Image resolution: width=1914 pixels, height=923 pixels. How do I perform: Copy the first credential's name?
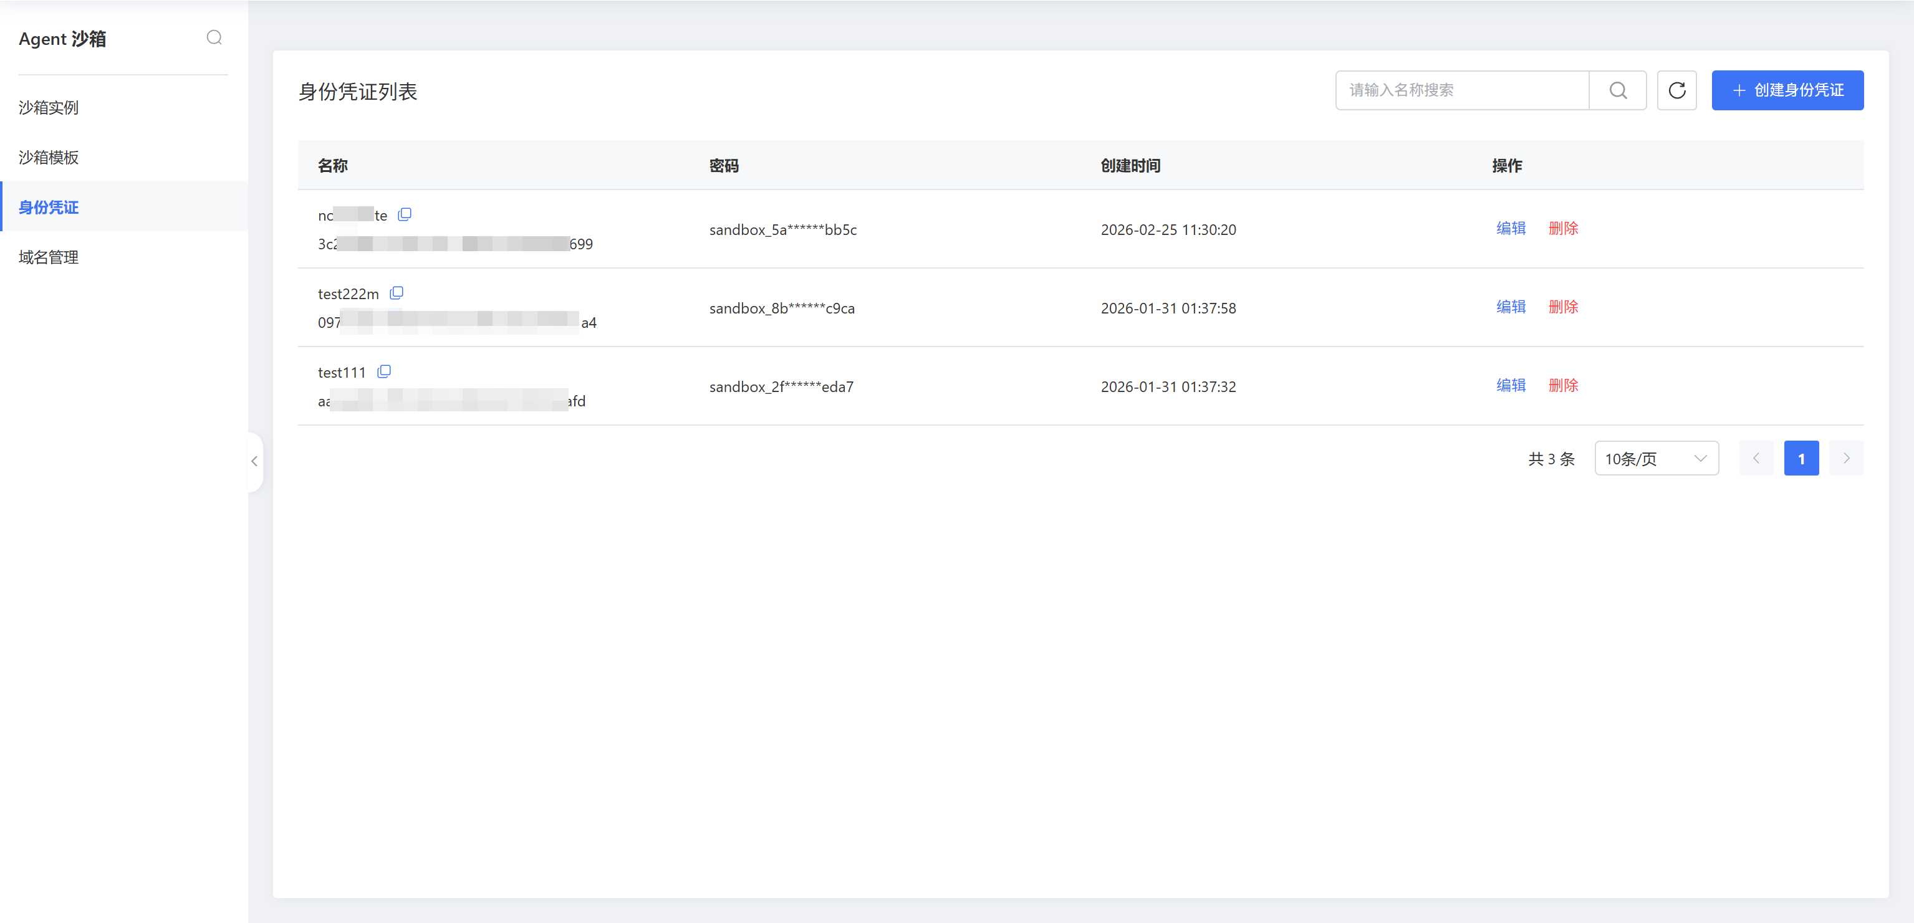pos(404,214)
